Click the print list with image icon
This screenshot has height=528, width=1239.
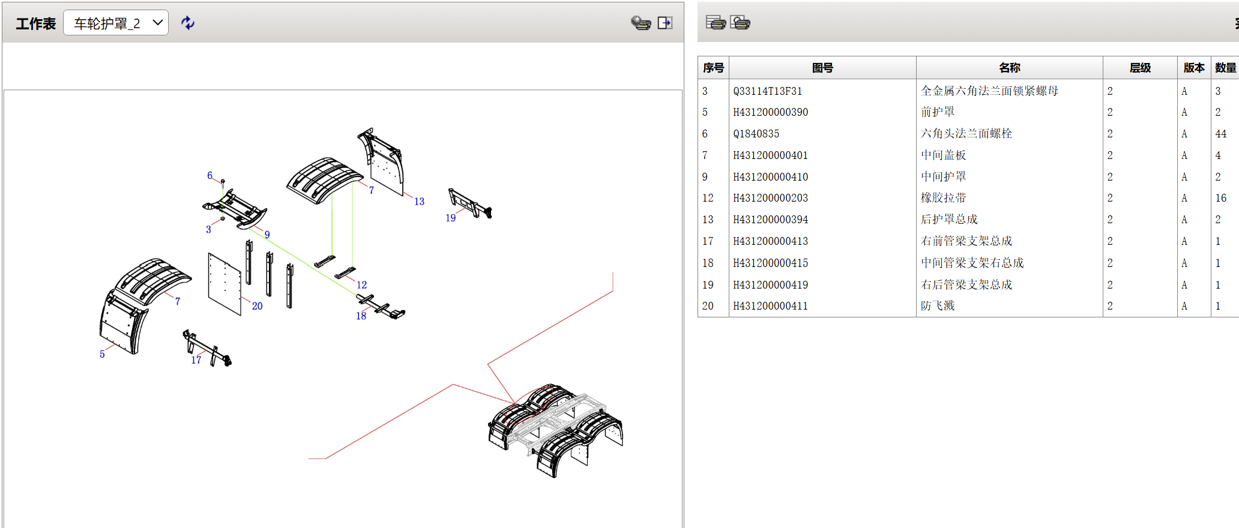click(740, 23)
